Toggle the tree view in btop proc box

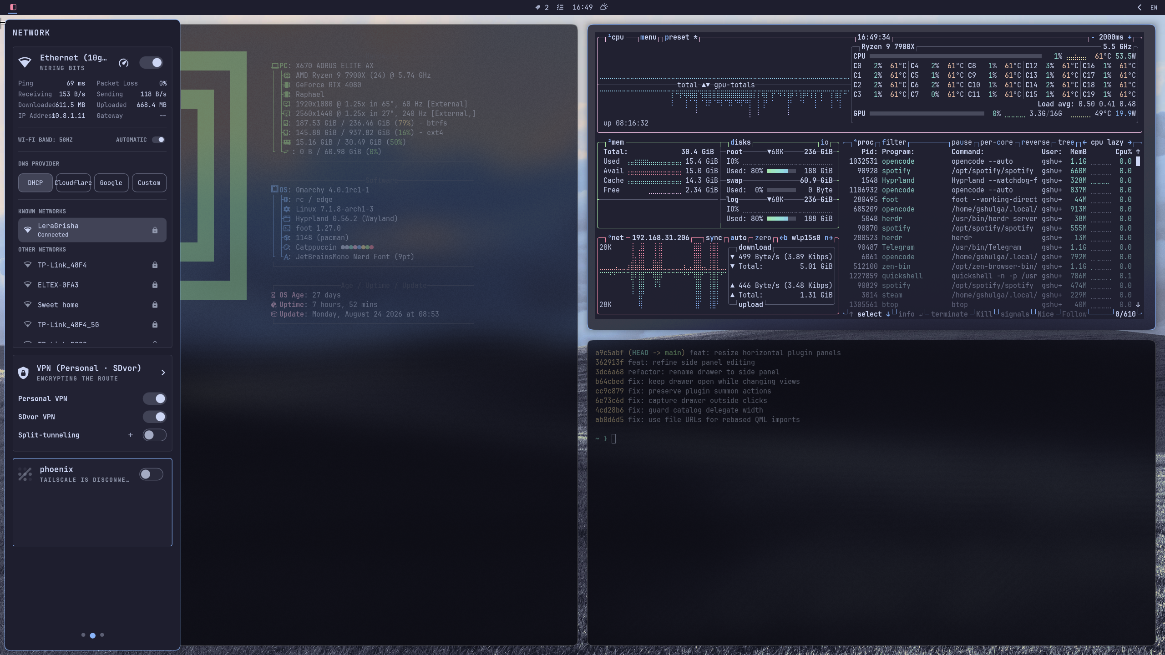pos(1066,142)
